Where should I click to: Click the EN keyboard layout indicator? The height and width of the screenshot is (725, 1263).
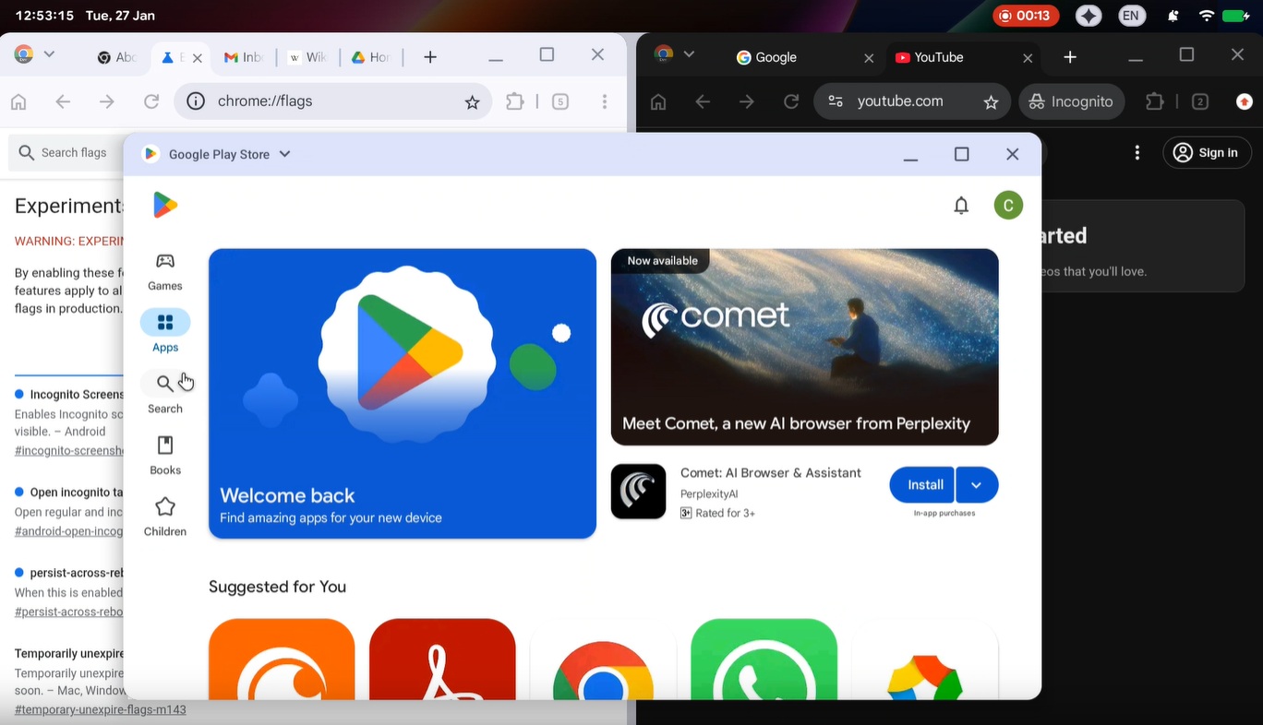pyautogui.click(x=1132, y=15)
